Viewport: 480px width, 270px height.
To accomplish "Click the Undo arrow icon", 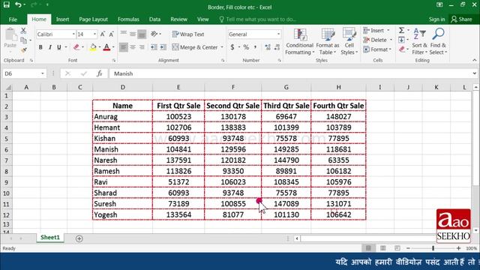I will point(18,5).
